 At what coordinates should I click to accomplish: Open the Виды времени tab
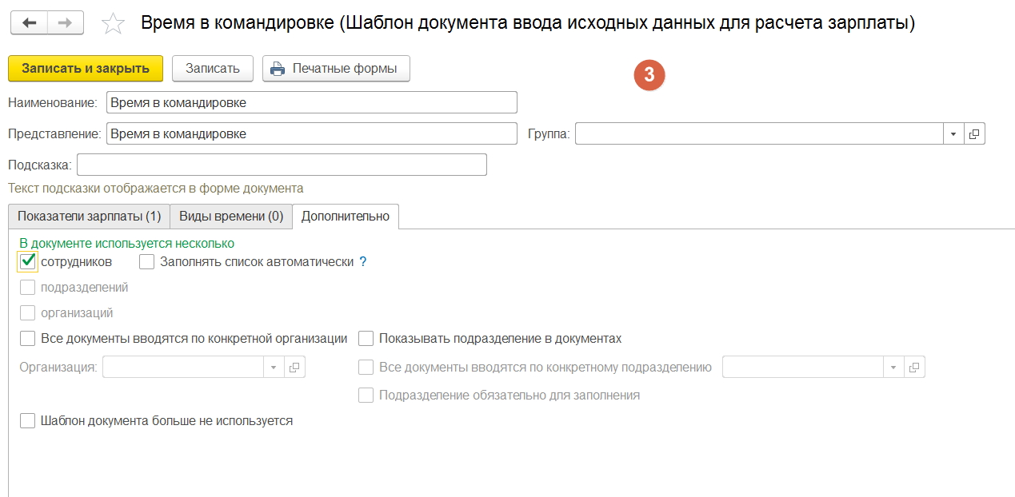coord(230,216)
